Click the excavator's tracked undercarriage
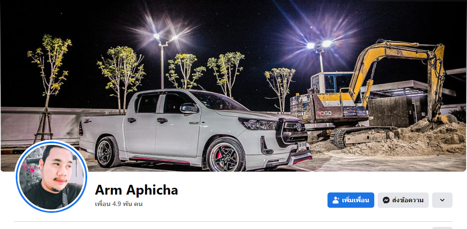The height and width of the screenshot is (229, 467). coord(363,136)
